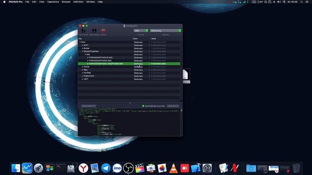Image resolution: width=312 pixels, height=175 pixels.
Task: Expand the UEFI tree node
Action: (x=82, y=79)
